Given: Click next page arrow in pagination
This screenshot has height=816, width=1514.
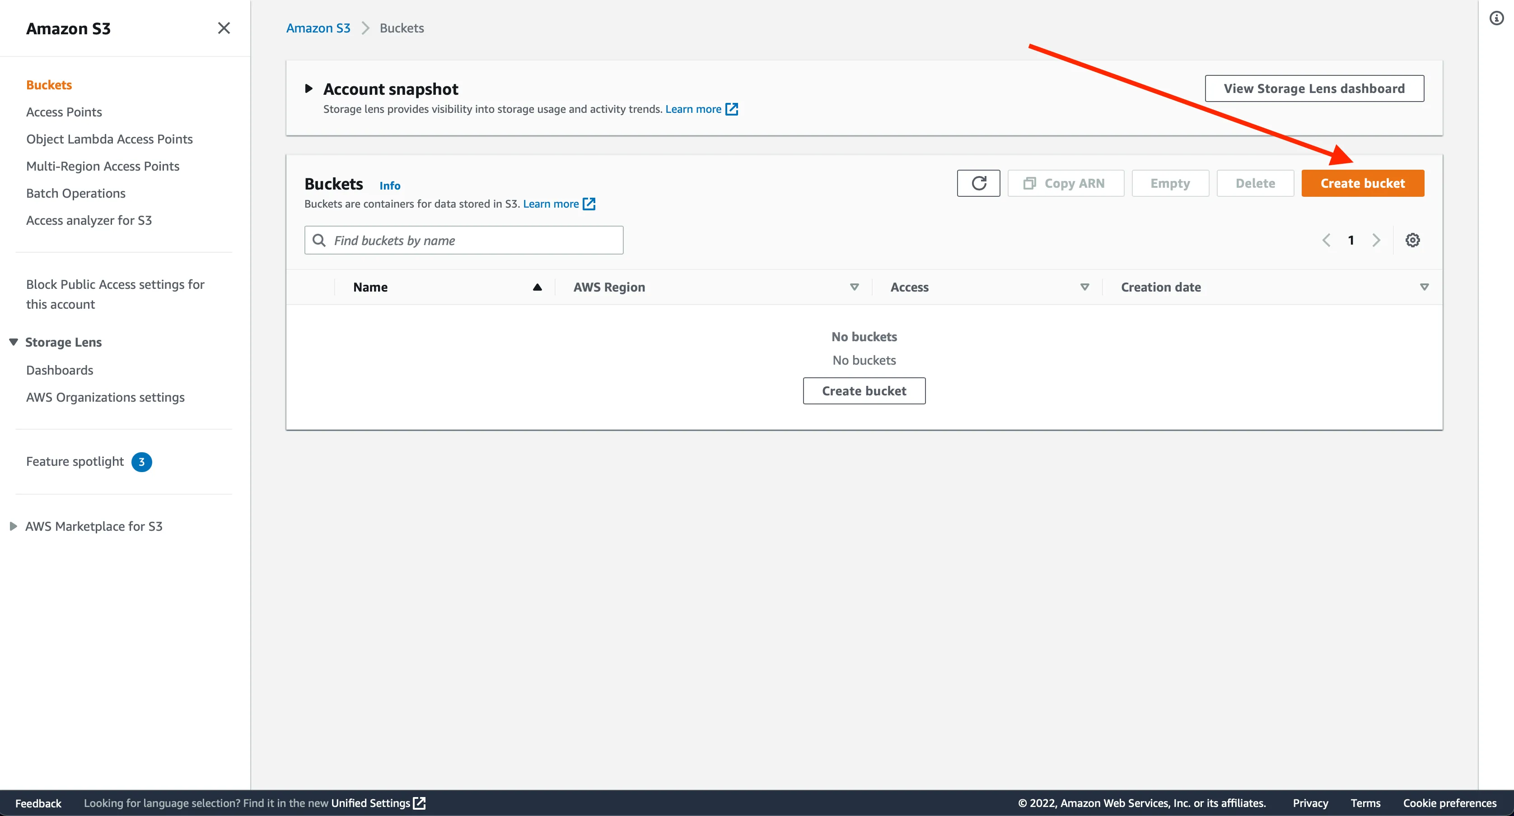Looking at the screenshot, I should click(x=1376, y=240).
